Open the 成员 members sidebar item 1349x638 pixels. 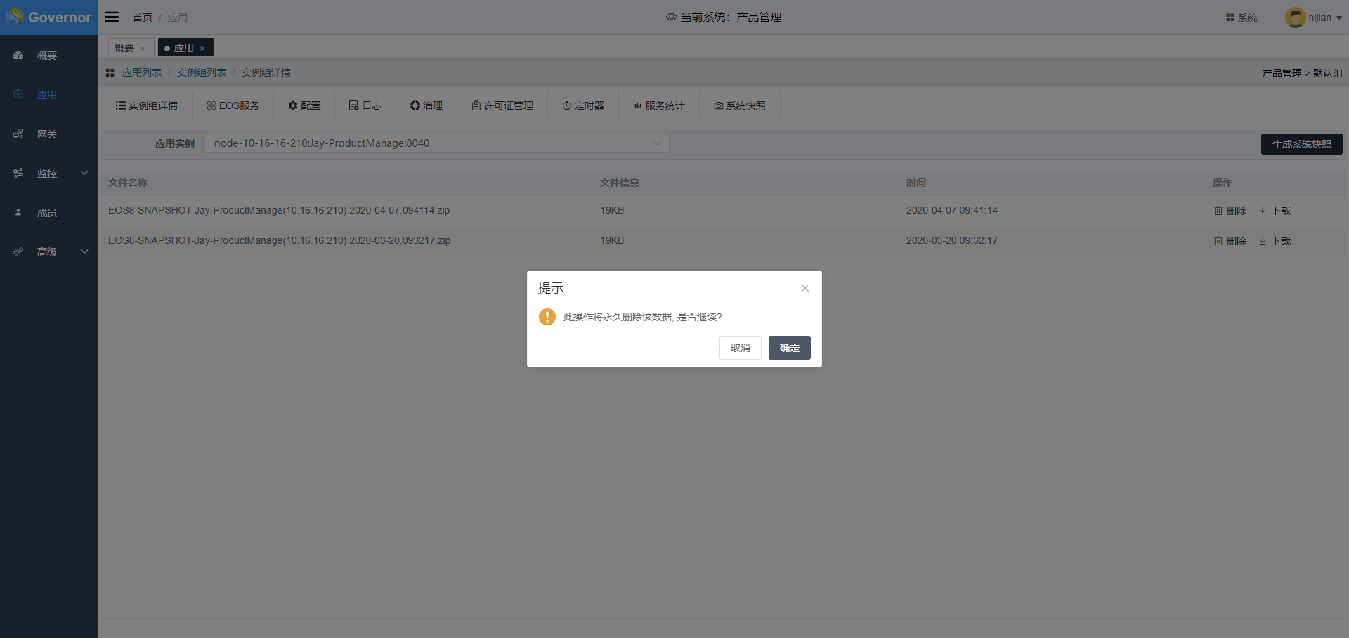point(47,213)
